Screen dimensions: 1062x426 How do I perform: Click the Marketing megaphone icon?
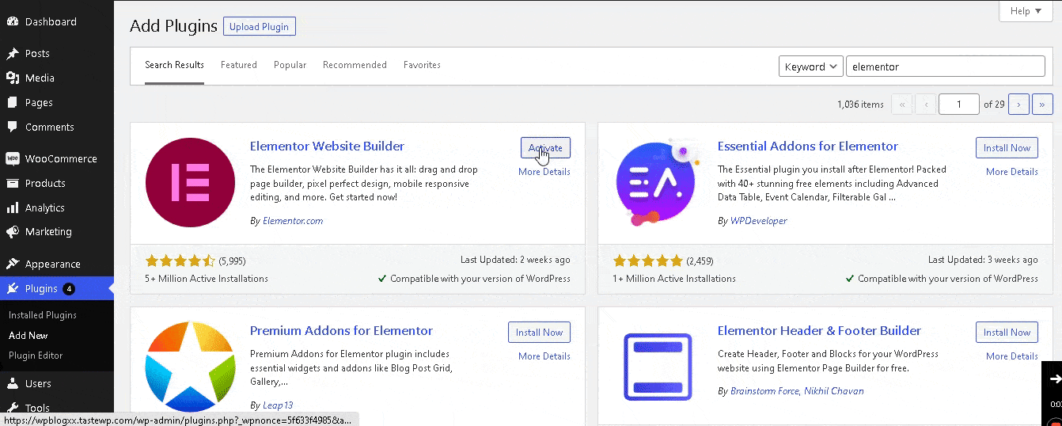13,232
